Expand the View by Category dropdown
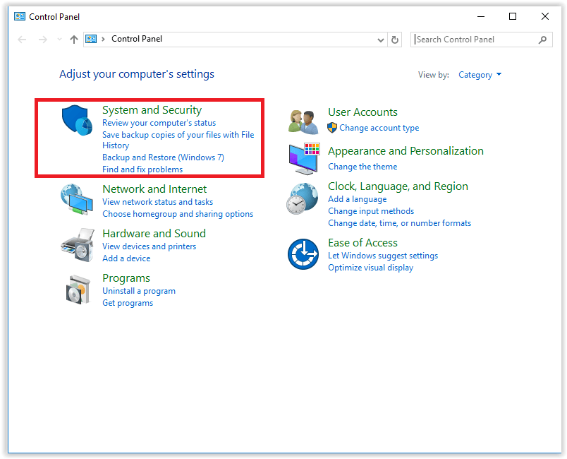Viewport: 567px width, 459px height. [480, 75]
